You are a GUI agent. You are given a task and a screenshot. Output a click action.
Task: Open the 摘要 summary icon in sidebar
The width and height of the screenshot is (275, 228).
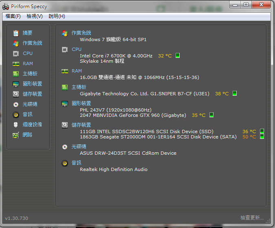tap(16, 33)
